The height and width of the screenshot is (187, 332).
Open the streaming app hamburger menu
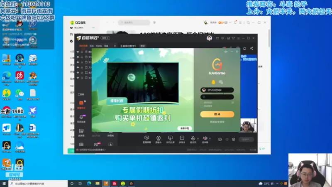(238, 38)
